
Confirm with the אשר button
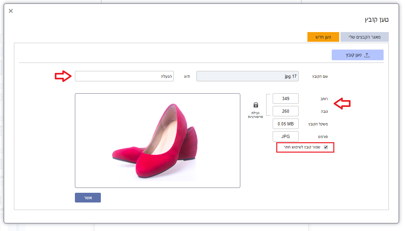(88, 198)
